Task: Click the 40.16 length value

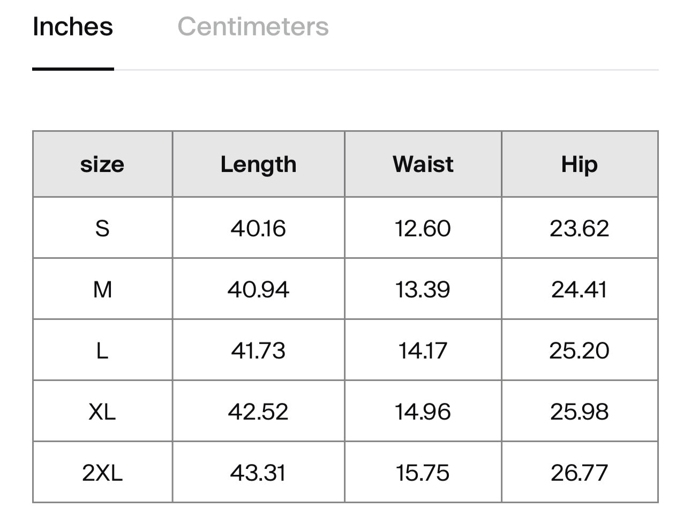Action: point(258,228)
